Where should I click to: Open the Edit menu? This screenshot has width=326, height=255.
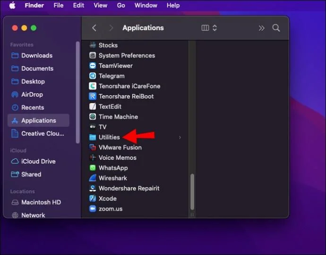click(78, 5)
